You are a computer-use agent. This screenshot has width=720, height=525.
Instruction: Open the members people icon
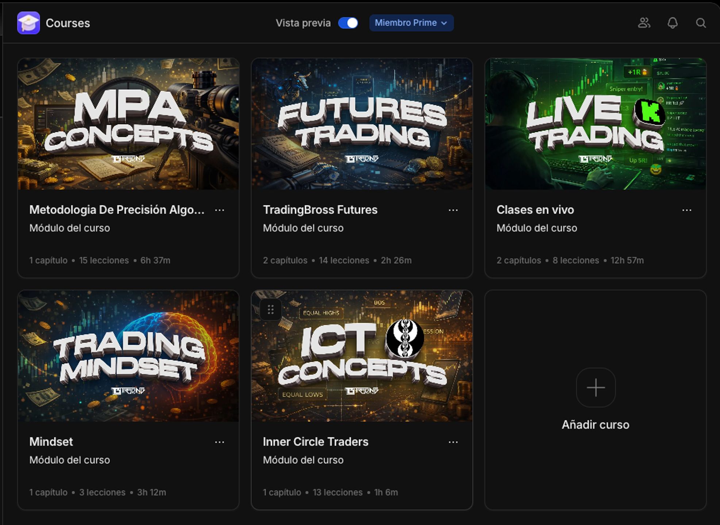pyautogui.click(x=644, y=23)
